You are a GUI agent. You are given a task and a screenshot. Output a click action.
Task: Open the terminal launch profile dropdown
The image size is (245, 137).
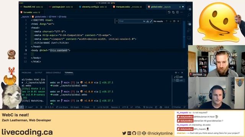[x=178, y=73]
